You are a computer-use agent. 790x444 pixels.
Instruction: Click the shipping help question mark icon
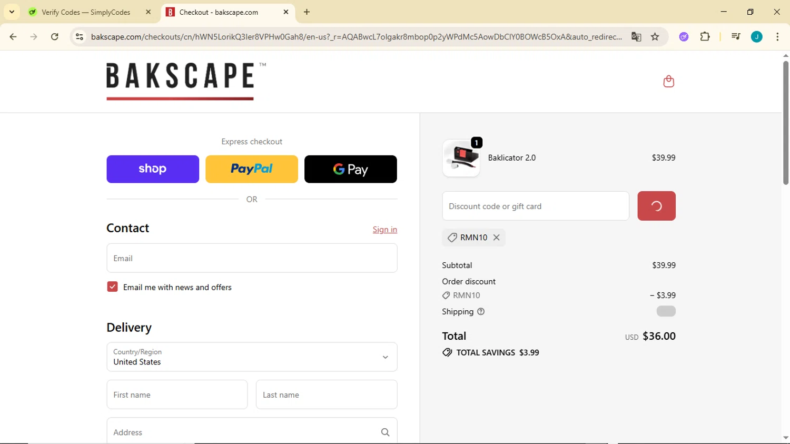481,312
